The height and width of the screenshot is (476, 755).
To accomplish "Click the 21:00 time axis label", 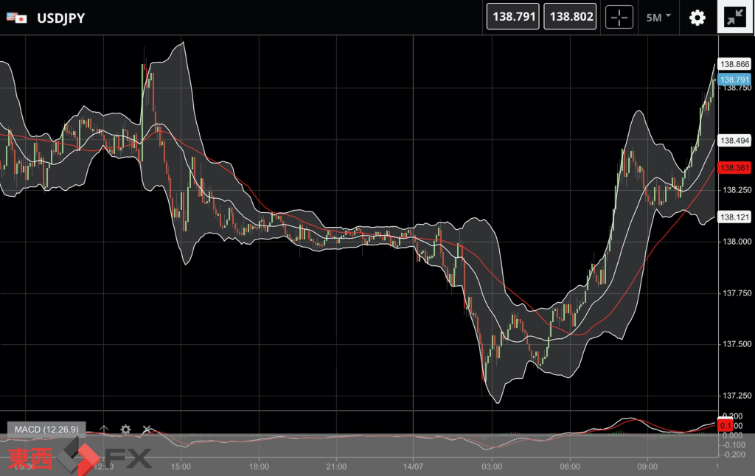I will point(336,466).
